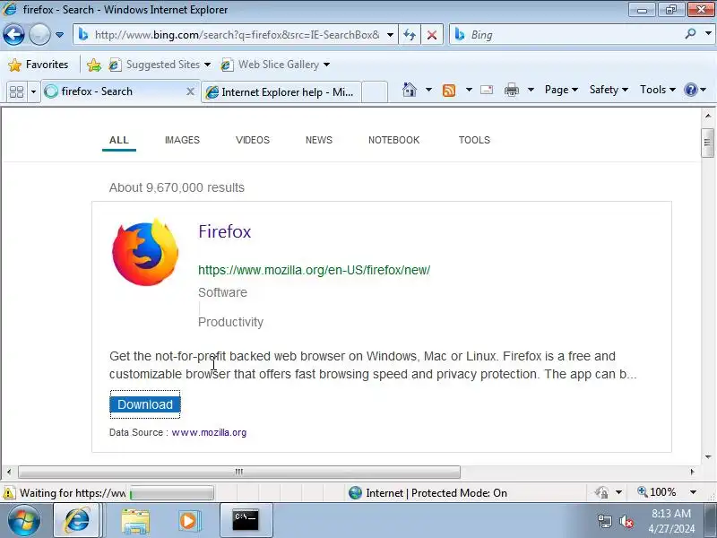Screen dimensions: 717x538
Task: Open the mozilla.org/en-US/firefox/new URL link
Action: (x=315, y=270)
